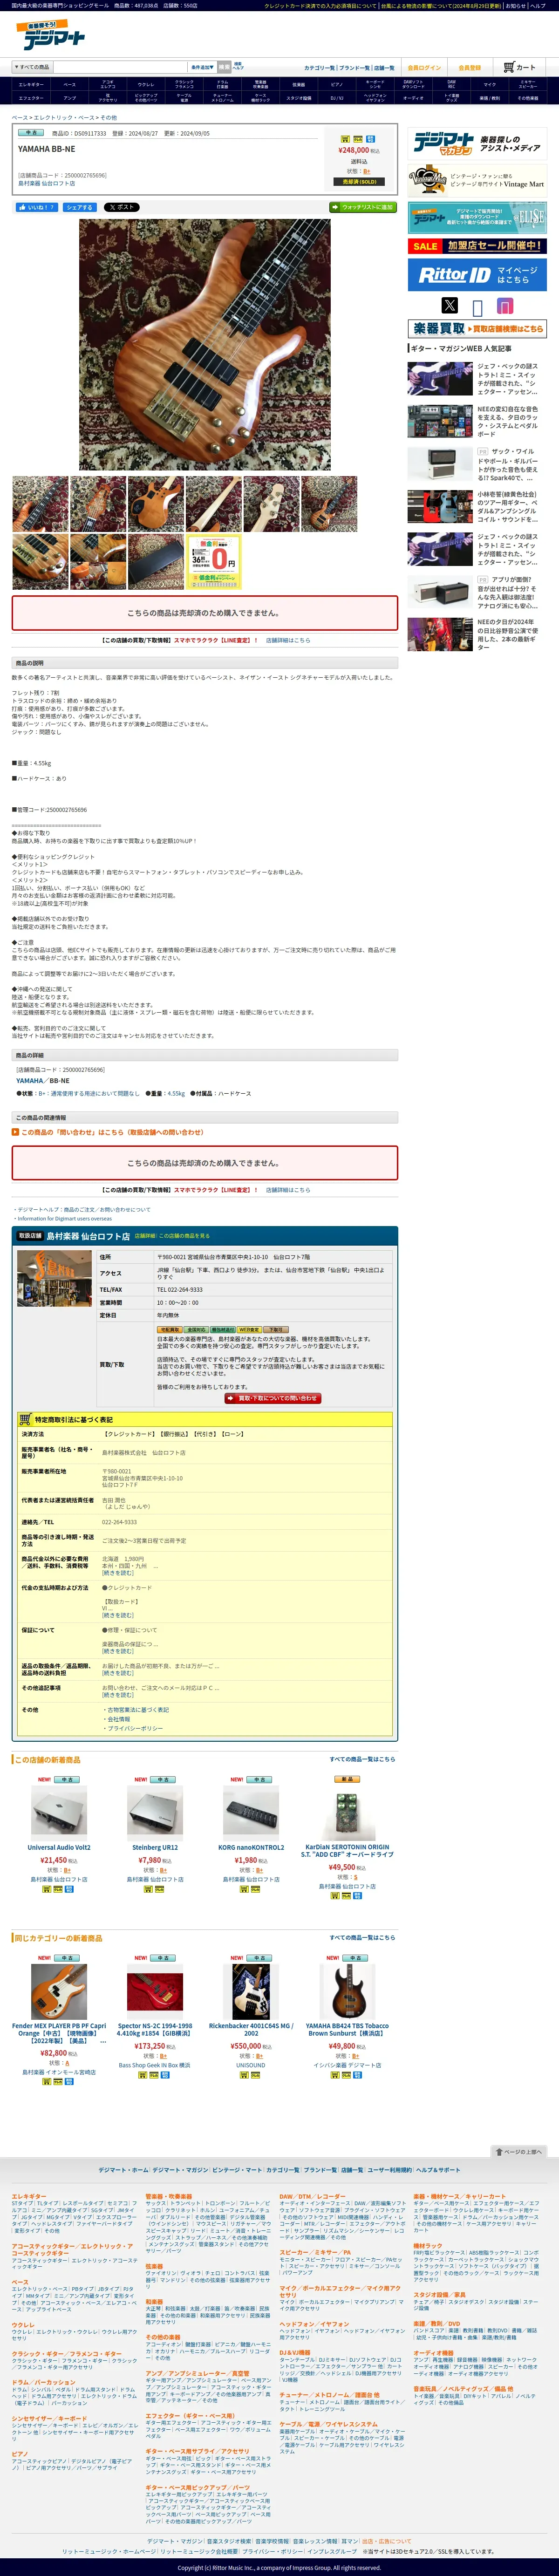Screen dimensions: 559x2576
Task: Open the SALE 加盟店セール開催中 banner
Action: 476,245
